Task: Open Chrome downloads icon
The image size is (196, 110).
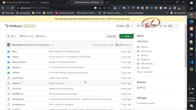Action: [x=170, y=8]
